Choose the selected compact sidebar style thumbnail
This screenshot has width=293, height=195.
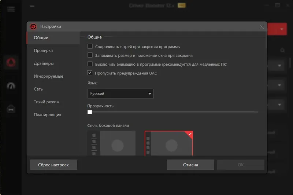pyautogui.click(x=169, y=143)
